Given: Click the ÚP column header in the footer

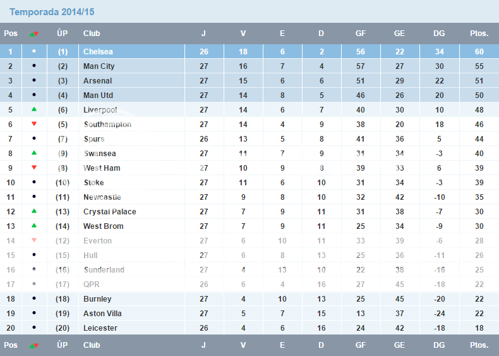Looking at the screenshot, I should [62, 345].
